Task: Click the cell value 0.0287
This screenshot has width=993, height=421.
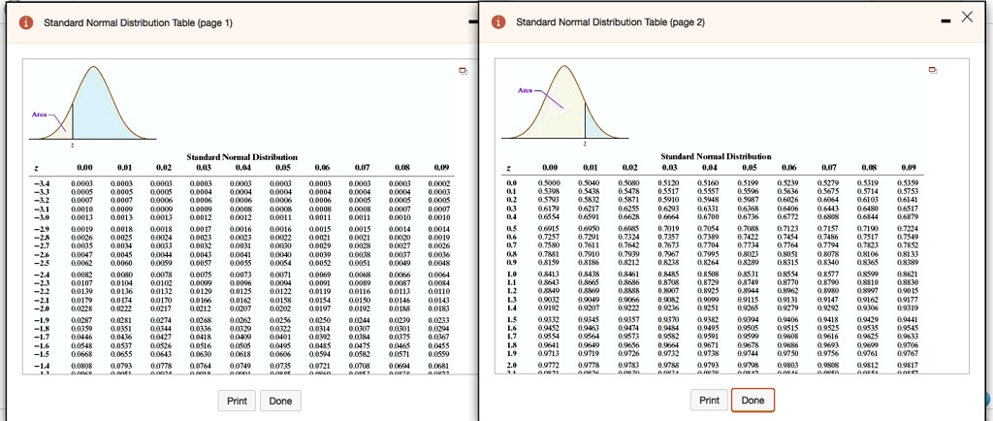Action: click(x=84, y=320)
